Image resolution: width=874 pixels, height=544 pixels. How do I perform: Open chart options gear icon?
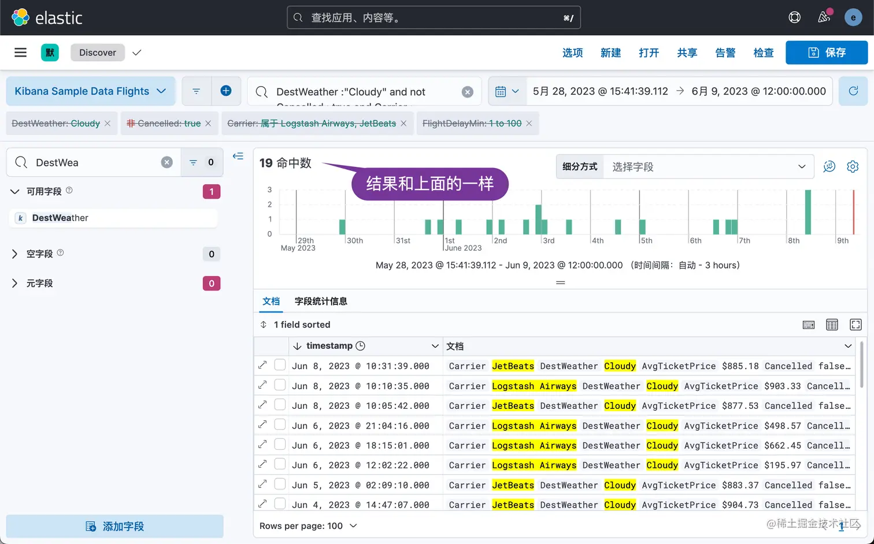point(853,166)
